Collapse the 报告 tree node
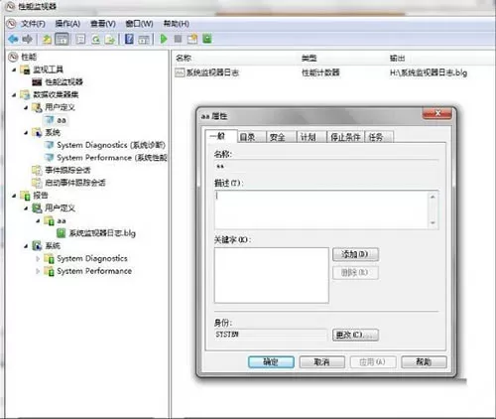Screen dimensions: 496x419 pos(14,196)
